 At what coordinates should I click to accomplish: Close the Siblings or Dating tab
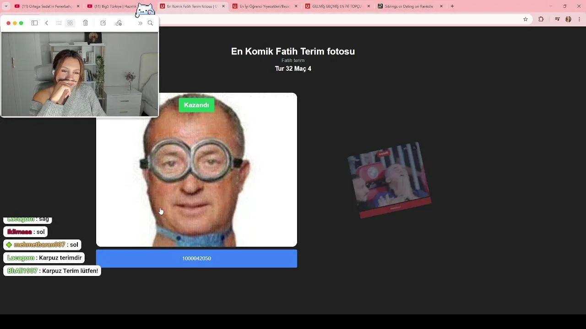[441, 6]
